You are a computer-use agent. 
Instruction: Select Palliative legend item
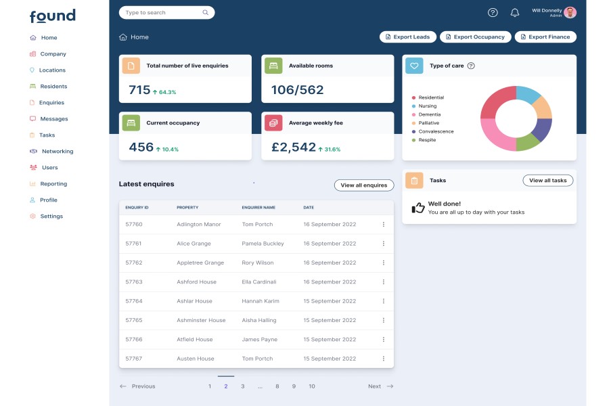[x=426, y=122]
